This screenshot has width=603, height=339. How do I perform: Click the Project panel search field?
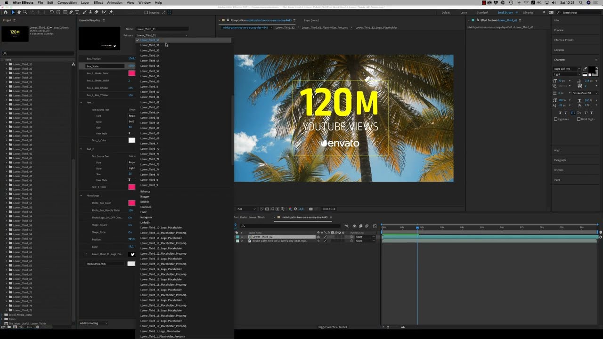tap(38, 53)
